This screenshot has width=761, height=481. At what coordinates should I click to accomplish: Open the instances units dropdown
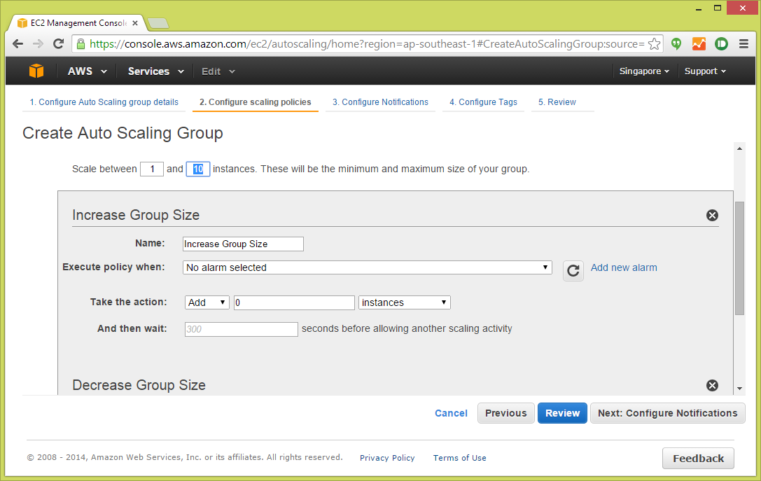tap(404, 302)
